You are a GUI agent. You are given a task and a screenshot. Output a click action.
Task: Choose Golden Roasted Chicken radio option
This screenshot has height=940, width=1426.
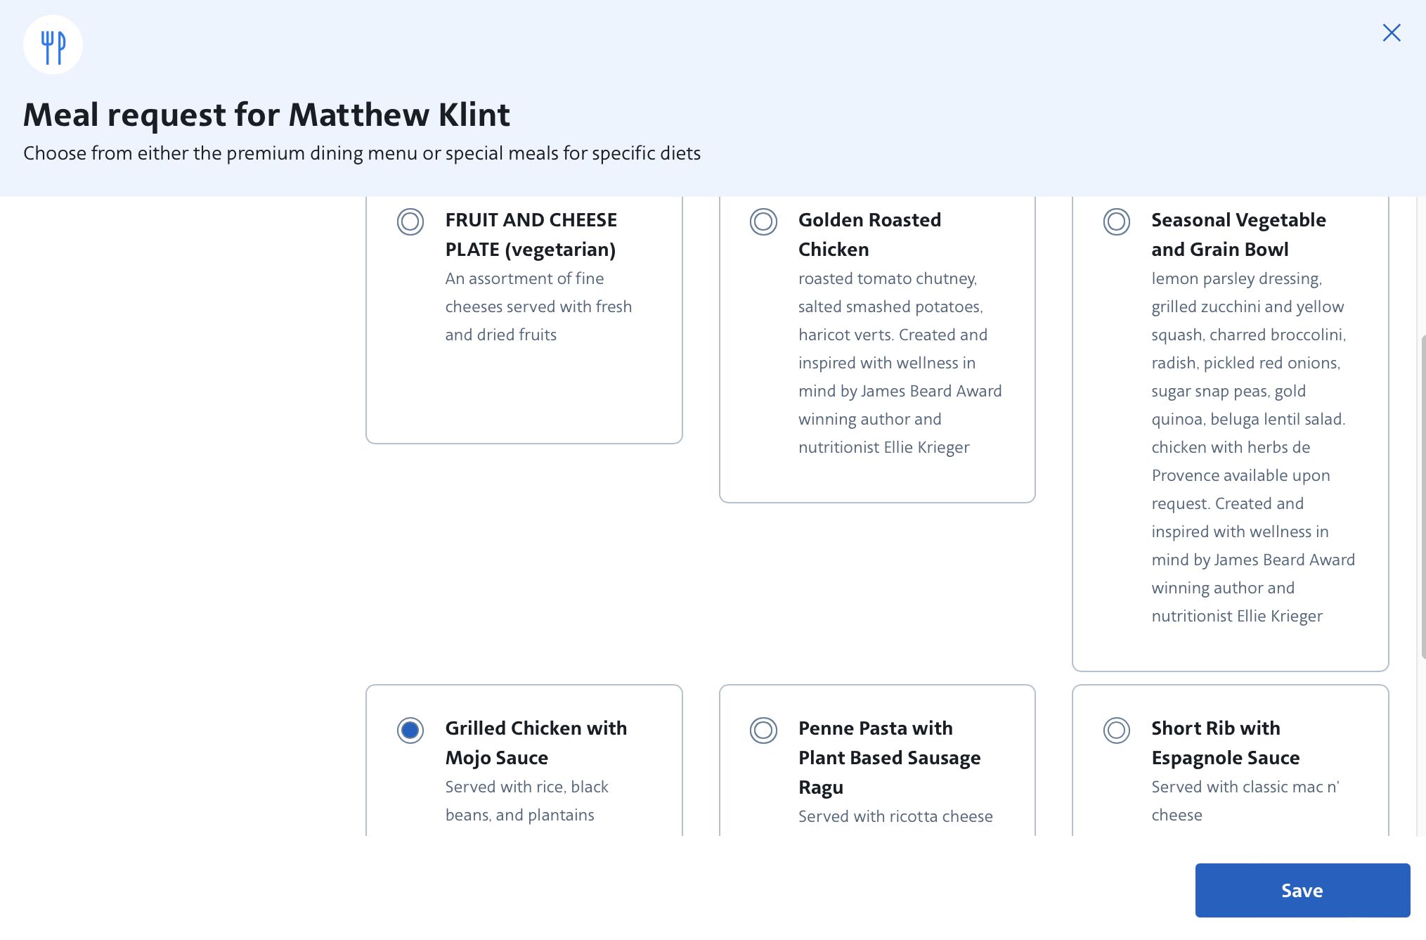[x=763, y=221]
